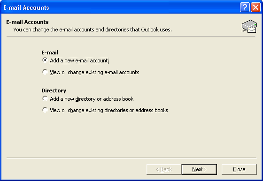263x181 pixels.
Task: Click the greyed-out < Back button
Action: point(164,169)
